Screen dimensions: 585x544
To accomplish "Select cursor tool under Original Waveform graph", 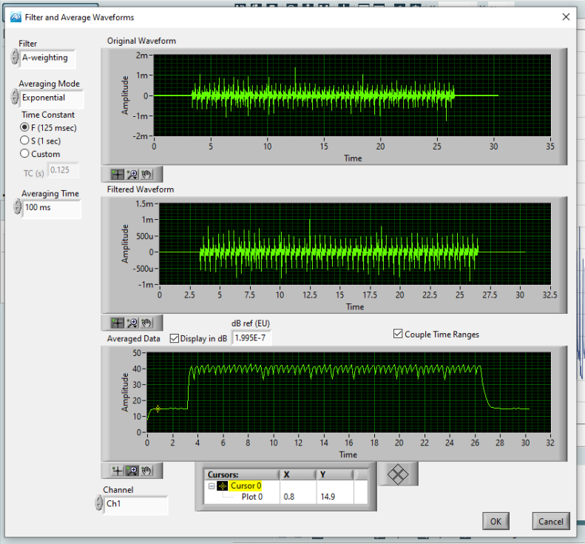I will pyautogui.click(x=118, y=175).
